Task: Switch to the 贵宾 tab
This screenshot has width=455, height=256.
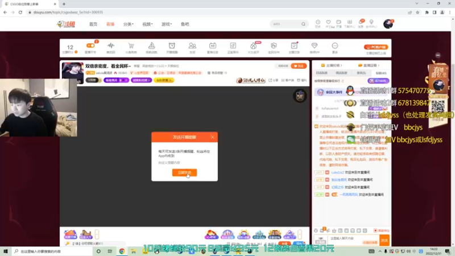Action: [x=361, y=73]
